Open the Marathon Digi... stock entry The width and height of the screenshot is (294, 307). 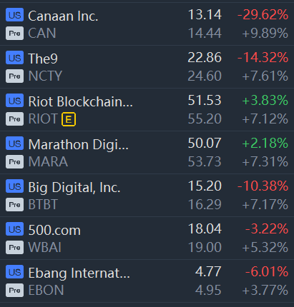(78, 145)
